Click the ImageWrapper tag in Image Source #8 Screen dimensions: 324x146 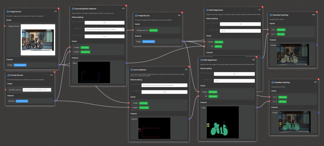pos(149,41)
